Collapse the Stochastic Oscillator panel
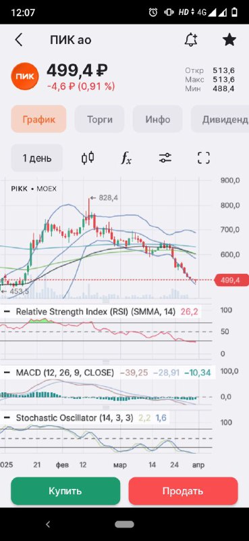Viewport: 249px width, 541px height. pyautogui.click(x=7, y=418)
